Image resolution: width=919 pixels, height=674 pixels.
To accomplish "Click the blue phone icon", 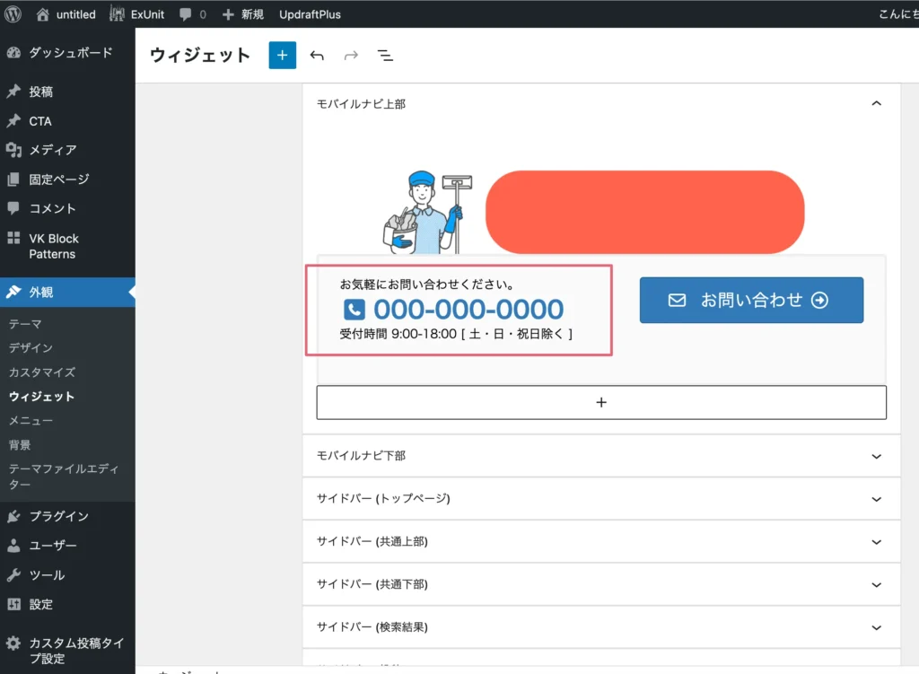I will (x=354, y=310).
